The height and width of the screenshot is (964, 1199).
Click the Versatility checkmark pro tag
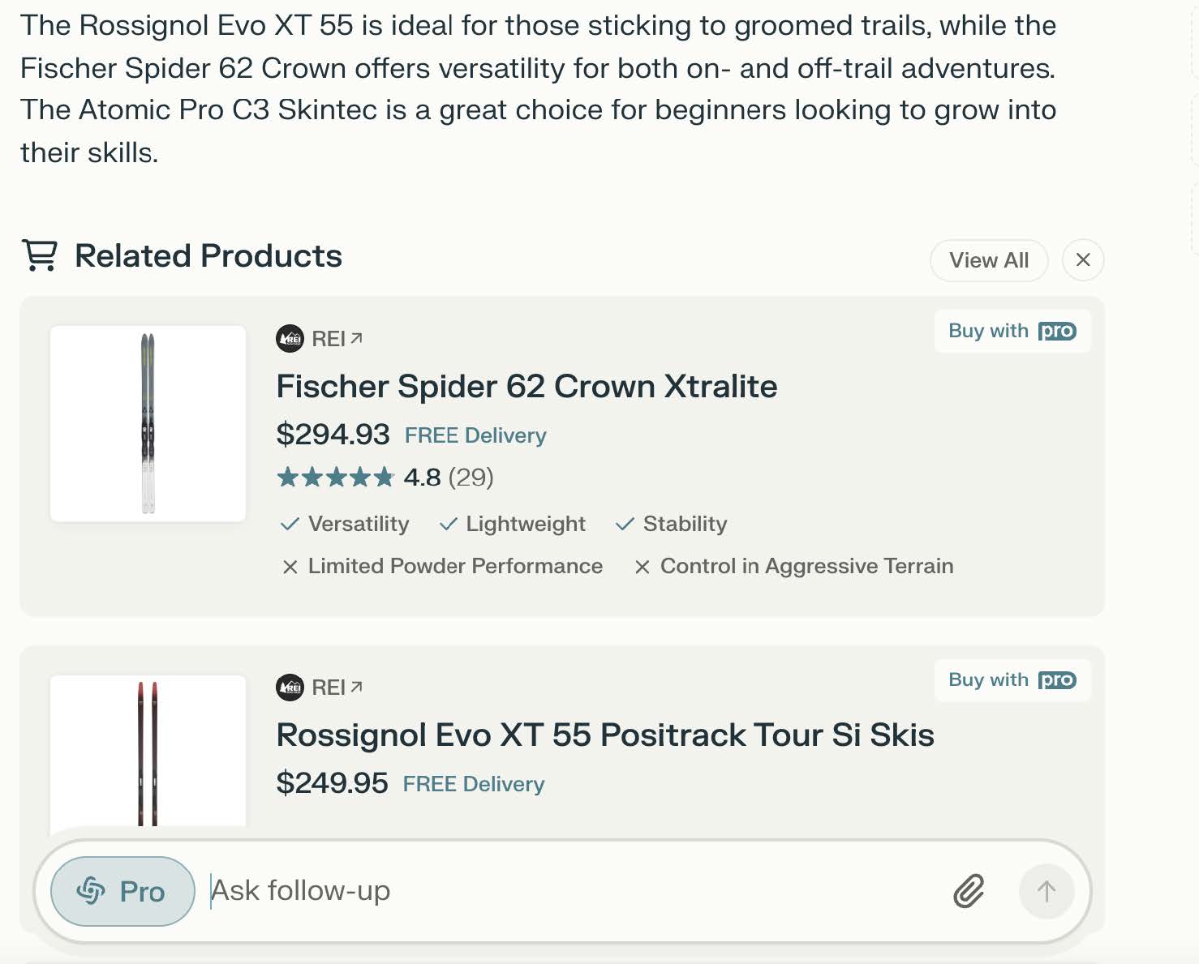(345, 524)
